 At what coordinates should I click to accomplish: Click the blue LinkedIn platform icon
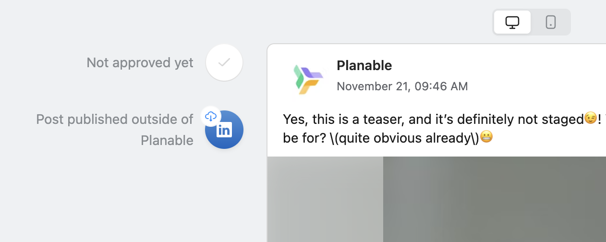225,131
